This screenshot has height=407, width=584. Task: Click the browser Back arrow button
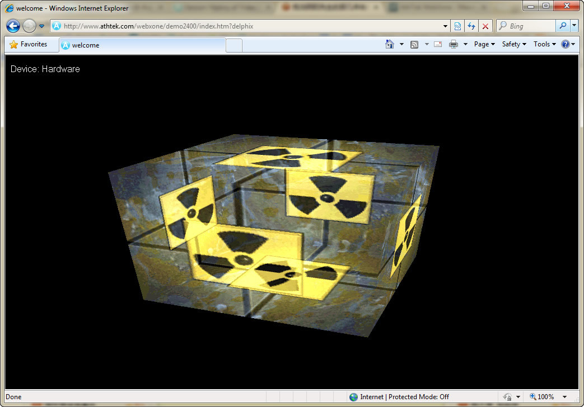click(x=13, y=26)
